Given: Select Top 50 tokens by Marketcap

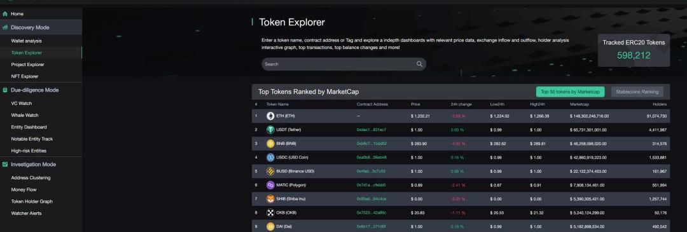Looking at the screenshot, I should pos(570,92).
